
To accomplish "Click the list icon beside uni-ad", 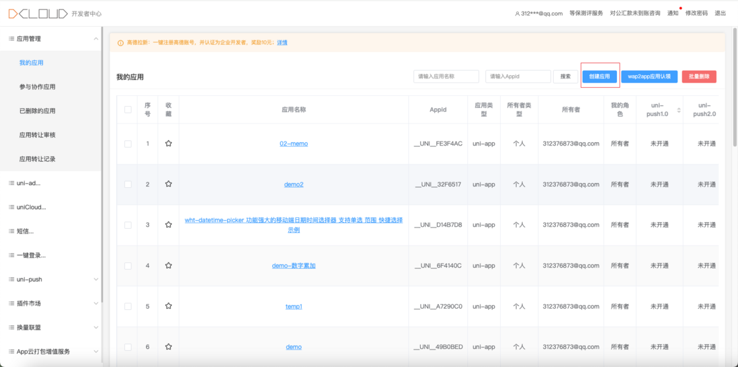I will (x=11, y=183).
